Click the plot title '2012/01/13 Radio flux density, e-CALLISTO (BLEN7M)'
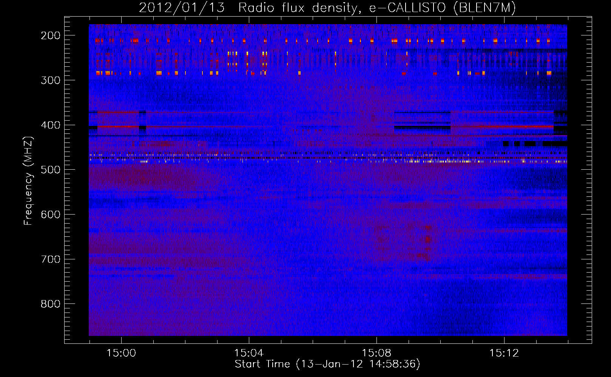Image resolution: width=611 pixels, height=377 pixels. click(x=327, y=8)
